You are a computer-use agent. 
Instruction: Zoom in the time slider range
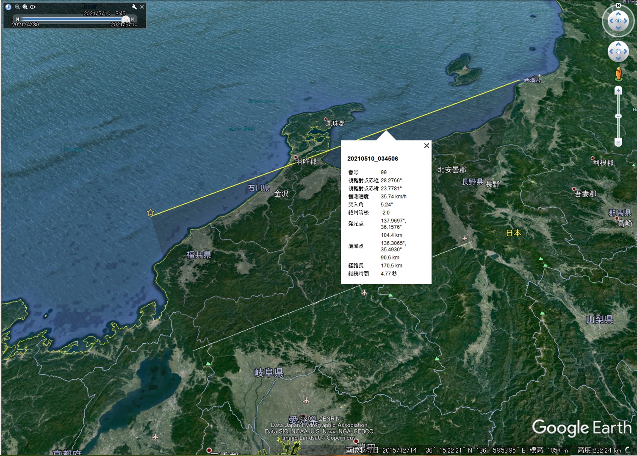coord(25,7)
